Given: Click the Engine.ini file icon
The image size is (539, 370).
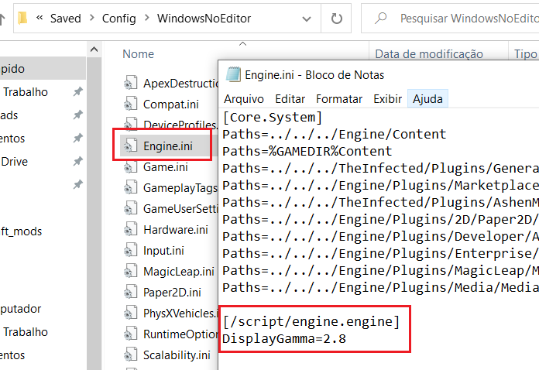Looking at the screenshot, I should pos(130,146).
